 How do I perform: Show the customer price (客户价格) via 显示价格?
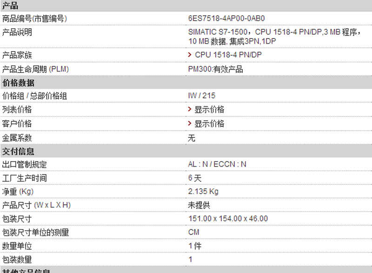209,123
